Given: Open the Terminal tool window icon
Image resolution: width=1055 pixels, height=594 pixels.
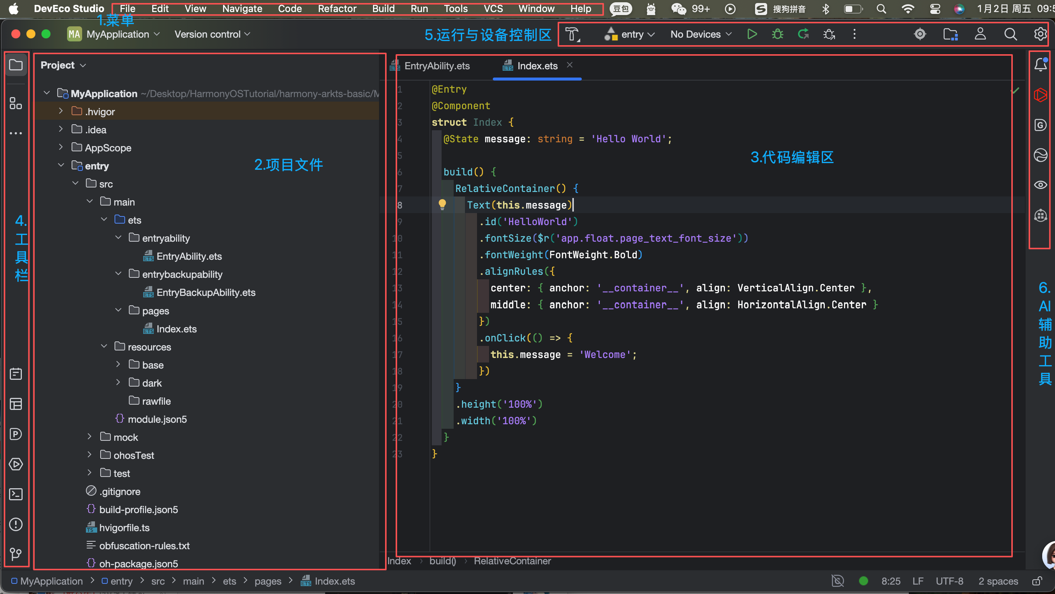Looking at the screenshot, I should pyautogui.click(x=15, y=494).
